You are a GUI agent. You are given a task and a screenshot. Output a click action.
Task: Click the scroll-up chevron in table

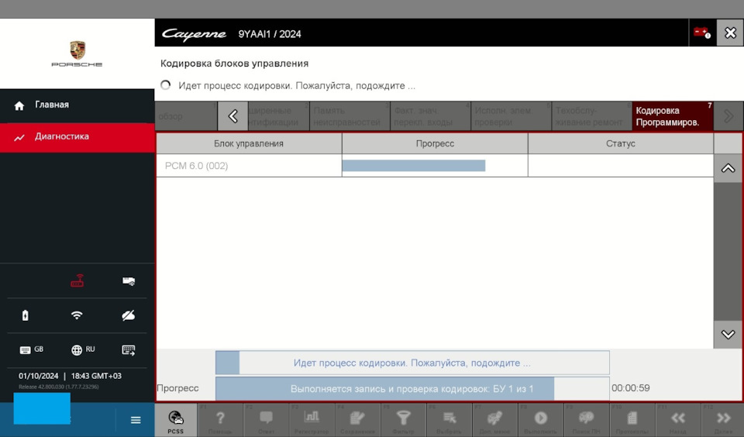pos(728,168)
